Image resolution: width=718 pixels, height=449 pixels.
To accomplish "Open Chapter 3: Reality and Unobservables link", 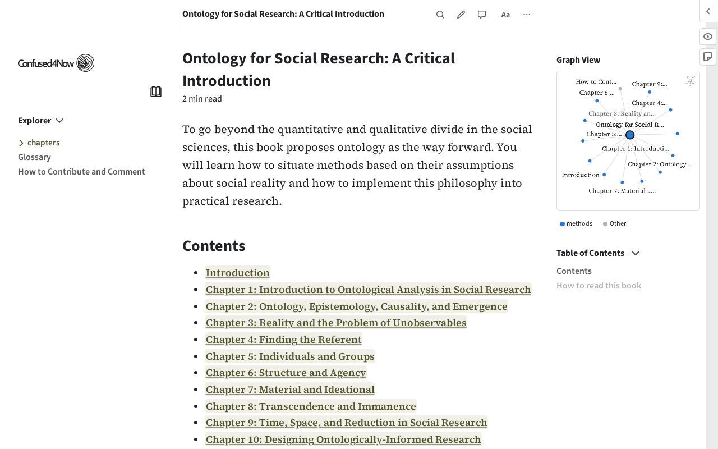I will click(335, 323).
